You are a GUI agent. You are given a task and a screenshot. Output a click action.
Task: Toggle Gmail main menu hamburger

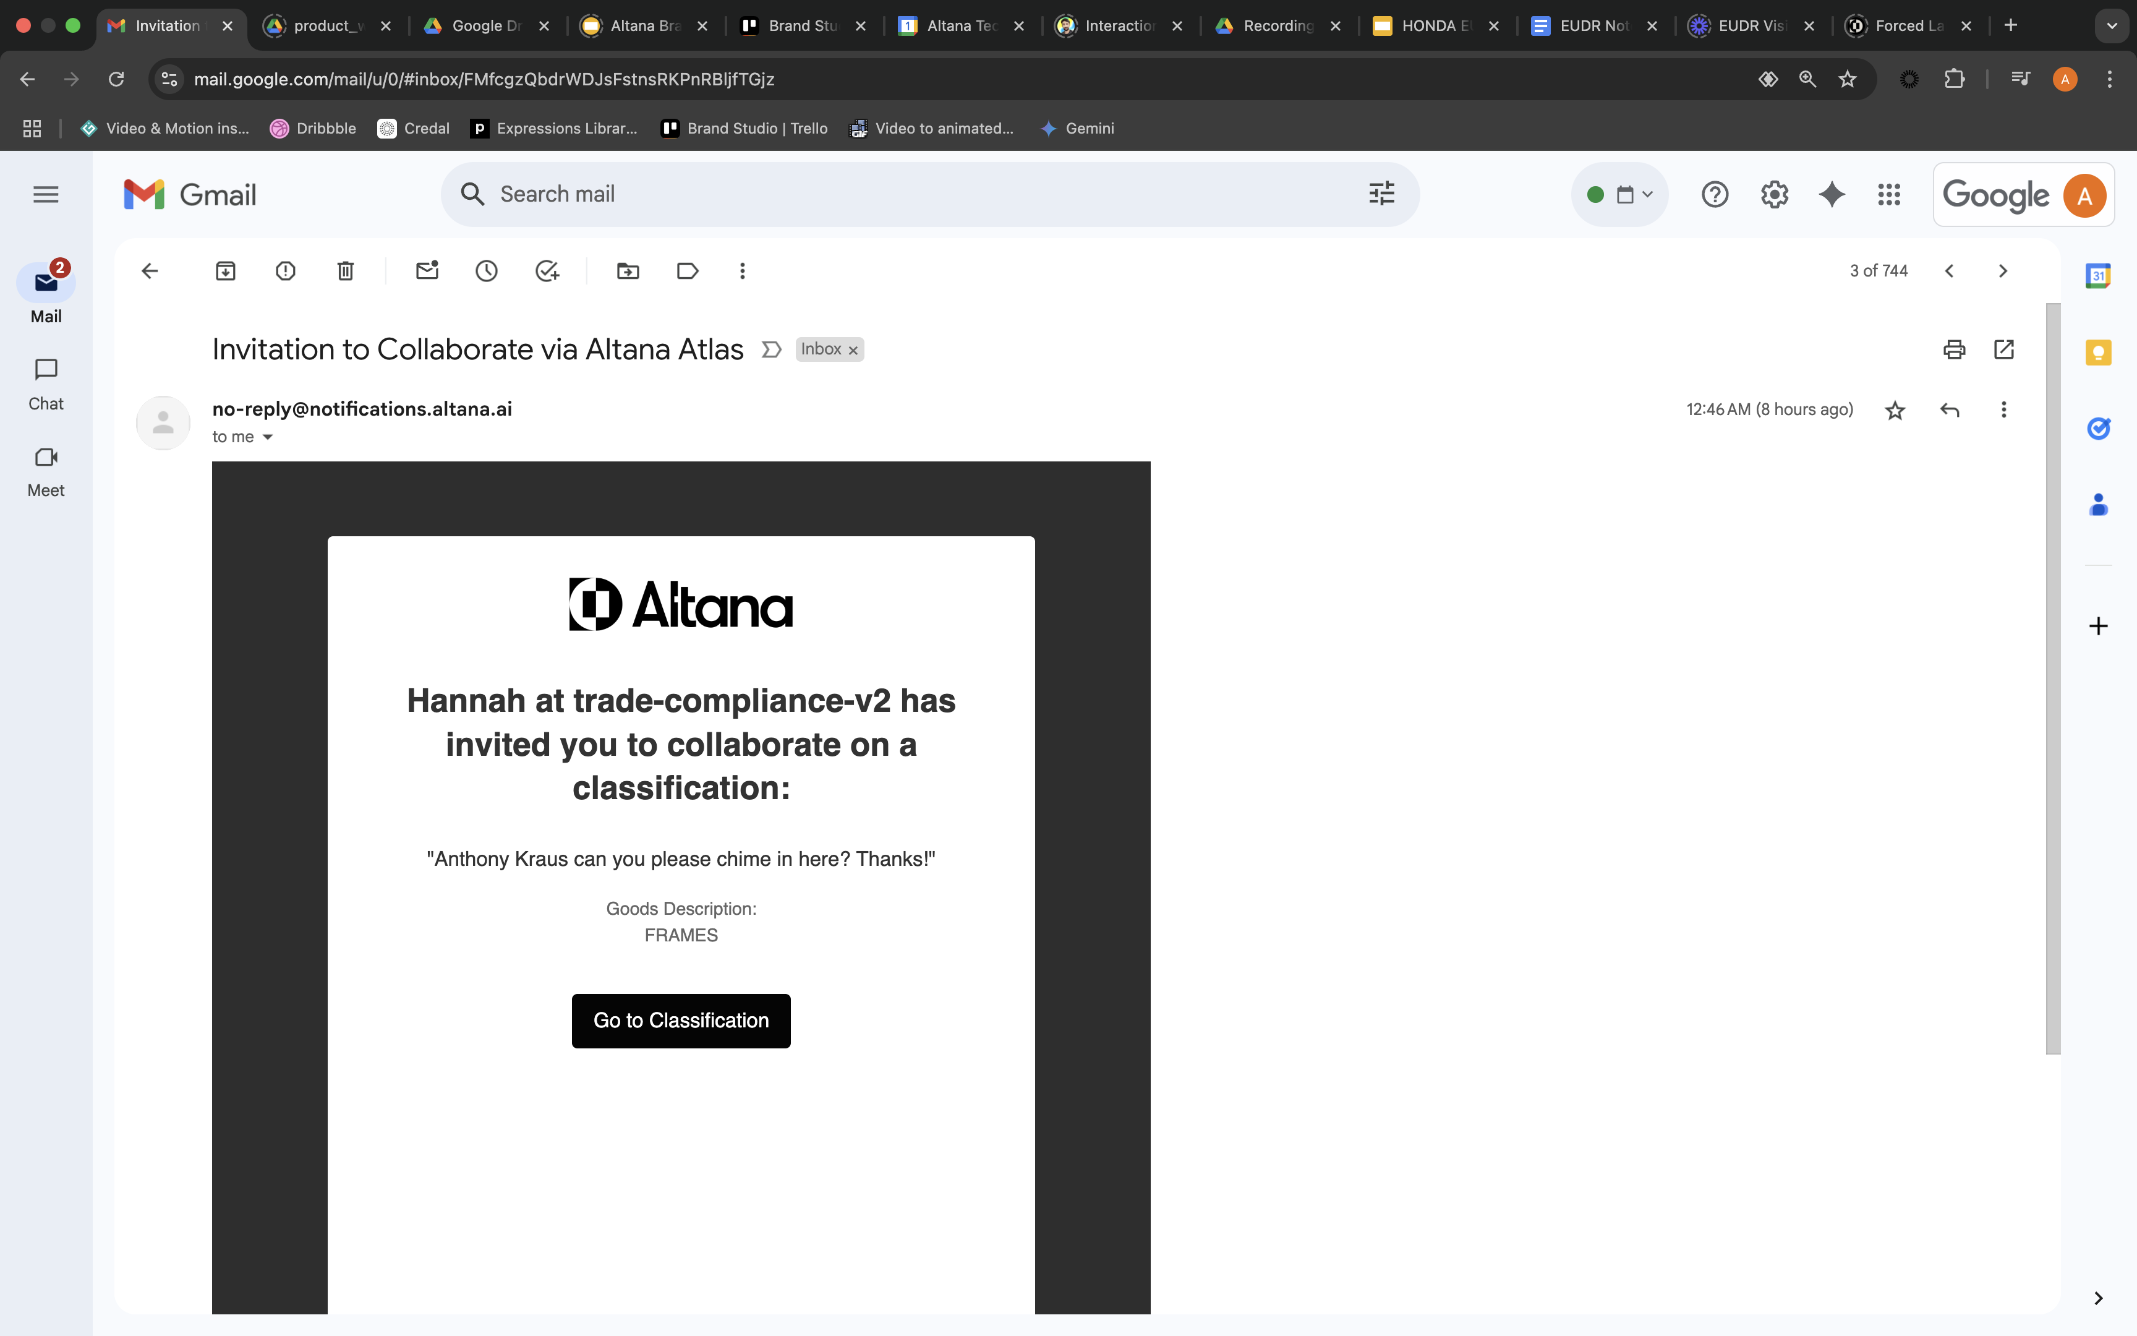coord(46,194)
